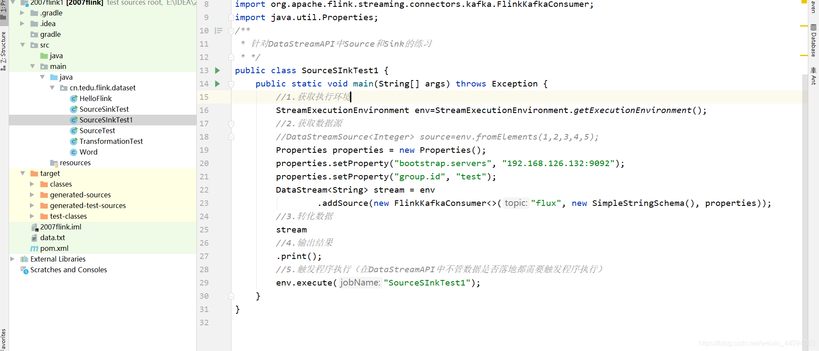Click getExecutionEnvironment method call
Screen dimensions: 819x351
[632, 110]
